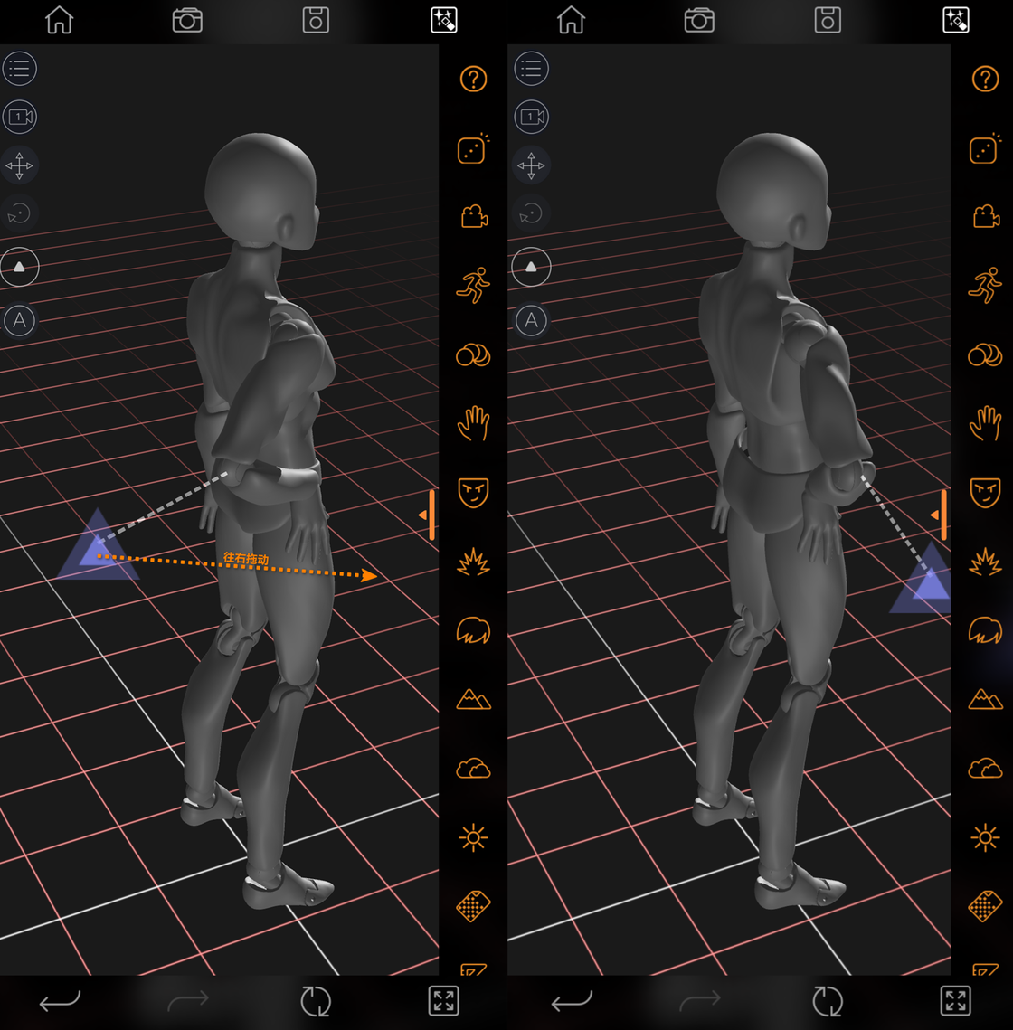Viewport: 1013px width, 1030px height.
Task: Open hand poses in the right panel
Action: pos(985,423)
